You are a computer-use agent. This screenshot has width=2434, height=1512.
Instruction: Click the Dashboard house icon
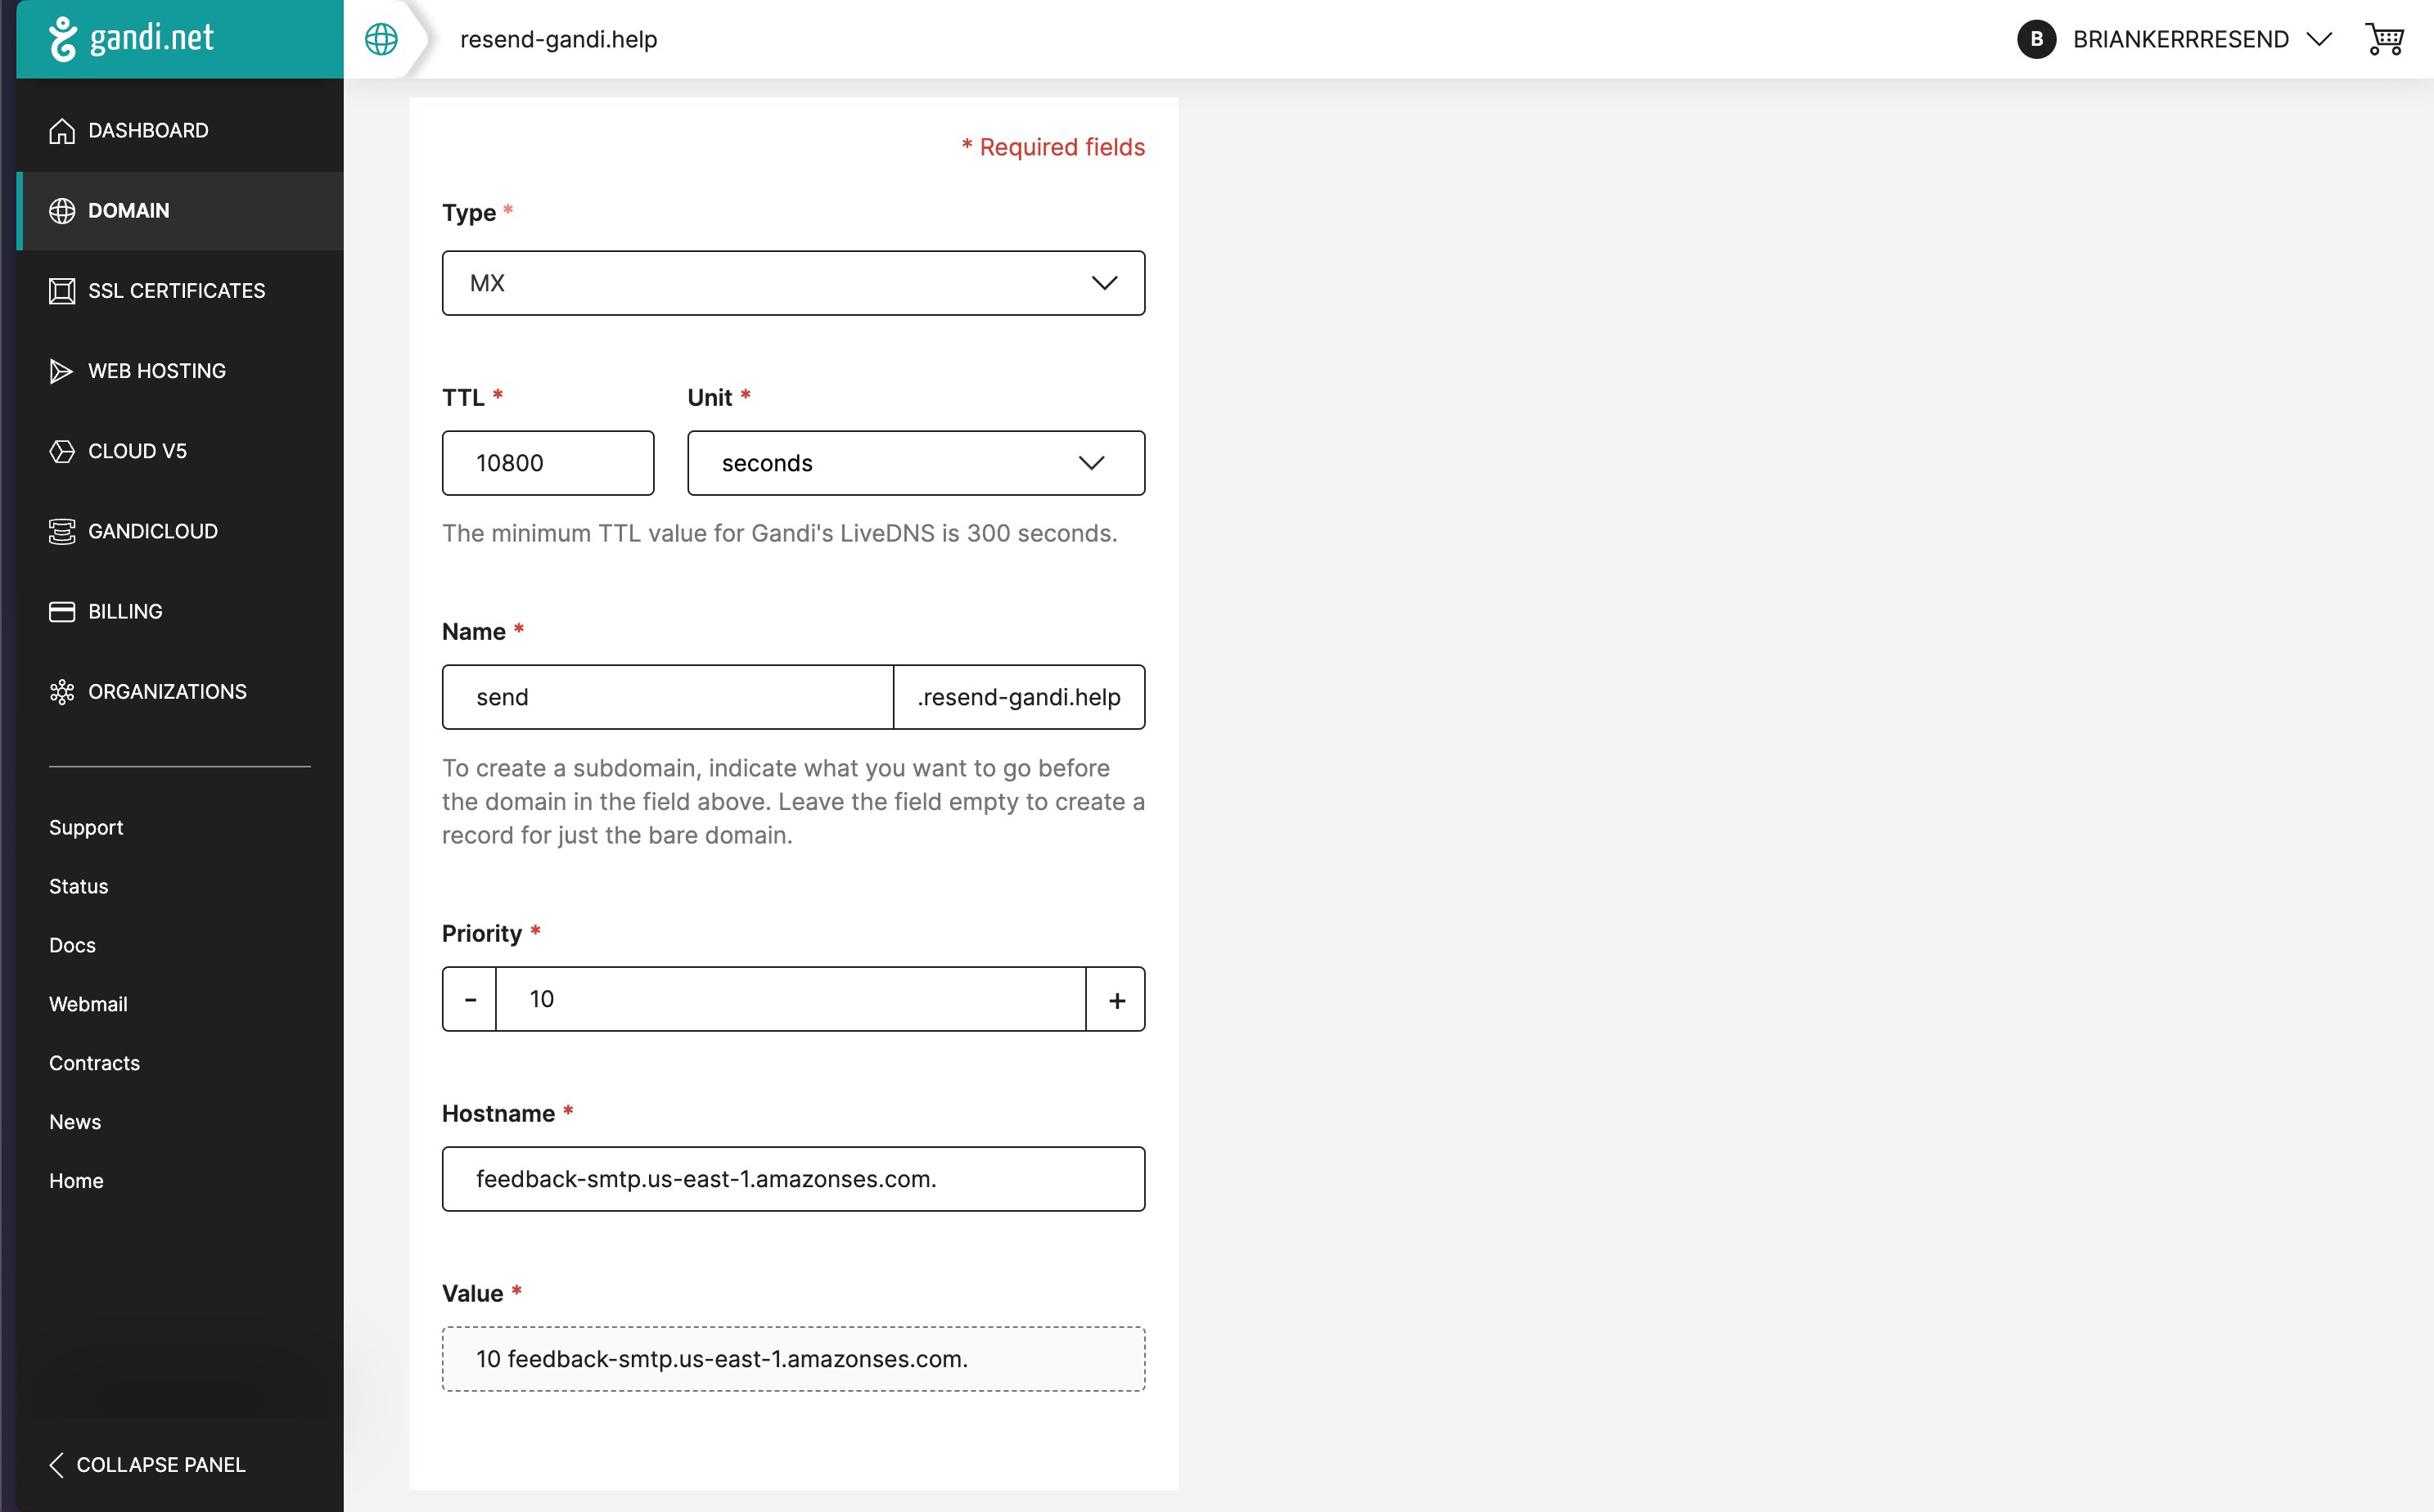tap(62, 131)
